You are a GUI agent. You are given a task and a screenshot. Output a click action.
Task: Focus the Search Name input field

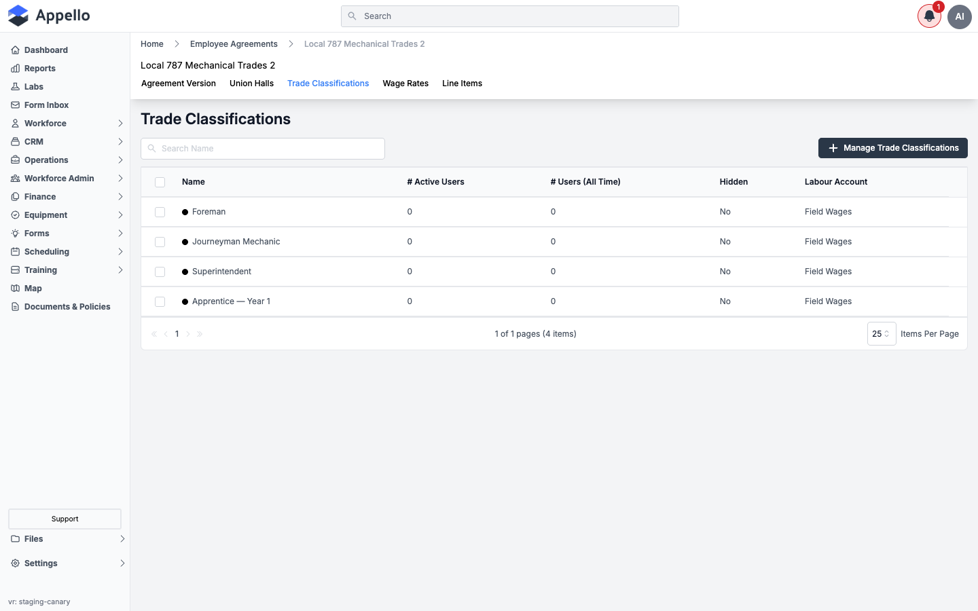[x=263, y=149]
